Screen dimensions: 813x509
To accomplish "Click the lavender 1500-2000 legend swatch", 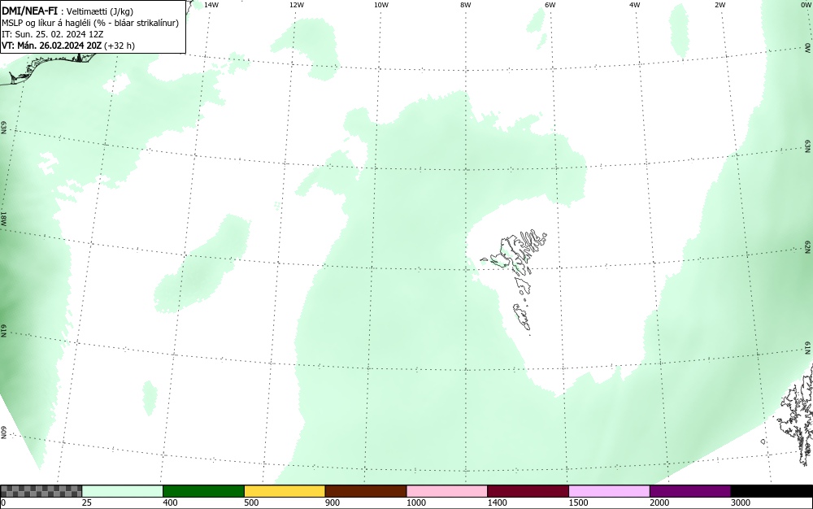I will coord(609,491).
